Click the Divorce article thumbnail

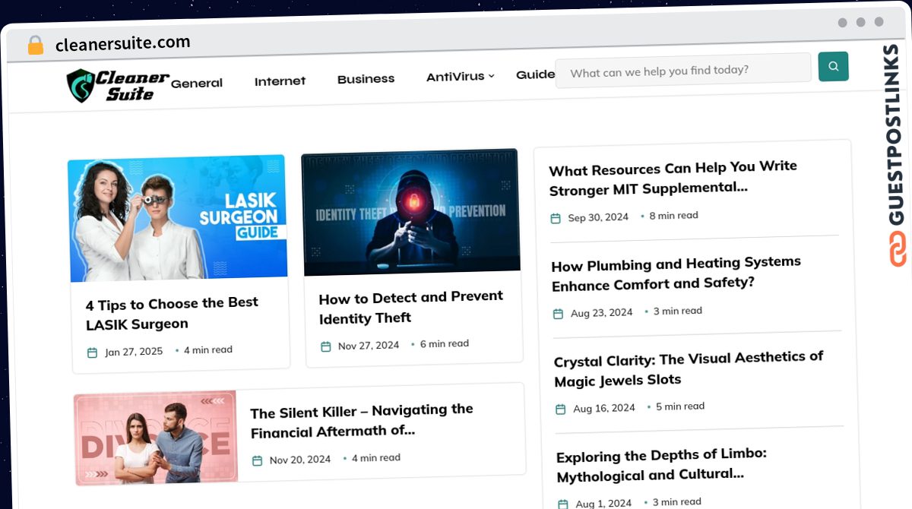[156, 437]
